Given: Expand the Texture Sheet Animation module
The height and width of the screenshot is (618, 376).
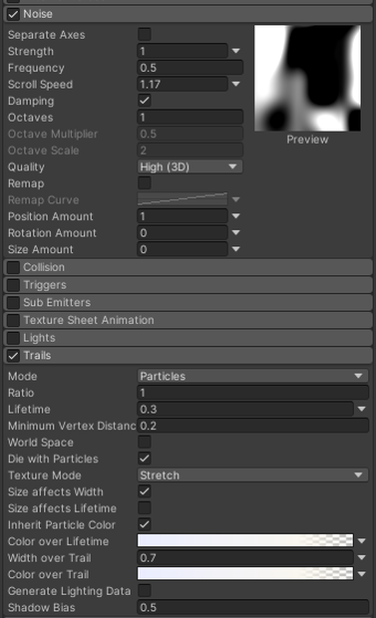Looking at the screenshot, I should click(x=188, y=320).
